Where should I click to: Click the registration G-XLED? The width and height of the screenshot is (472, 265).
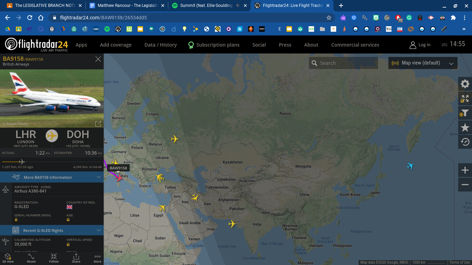click(x=21, y=207)
